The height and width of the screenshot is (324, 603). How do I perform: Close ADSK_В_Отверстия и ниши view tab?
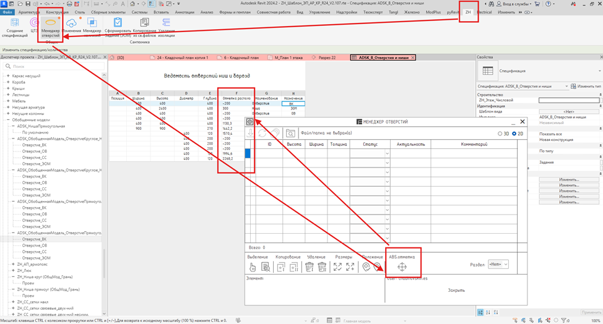(413, 58)
